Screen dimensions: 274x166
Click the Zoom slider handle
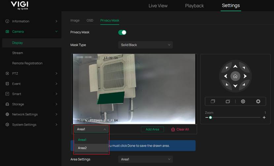[210, 118]
